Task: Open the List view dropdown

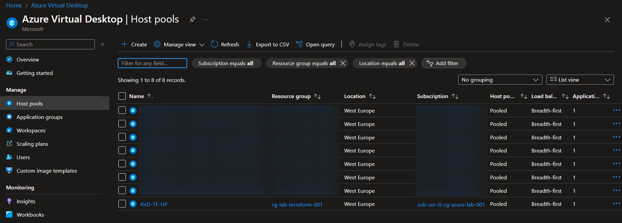Action: pos(580,80)
